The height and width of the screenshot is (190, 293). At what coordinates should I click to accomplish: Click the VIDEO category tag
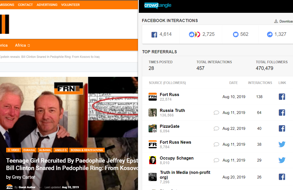point(14,150)
